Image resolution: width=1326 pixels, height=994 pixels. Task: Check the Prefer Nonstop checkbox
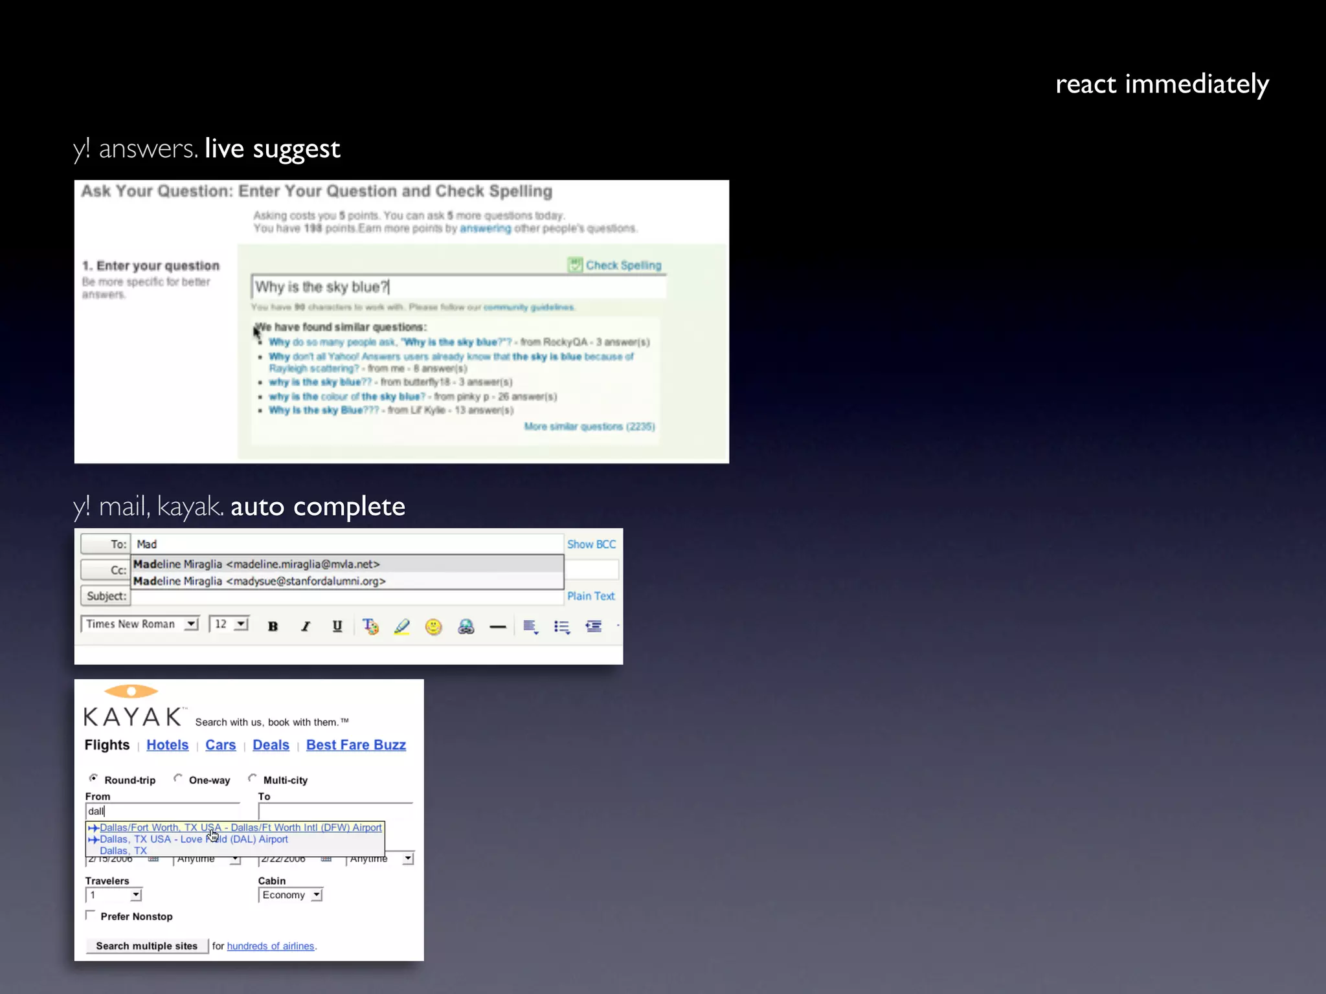point(90,915)
